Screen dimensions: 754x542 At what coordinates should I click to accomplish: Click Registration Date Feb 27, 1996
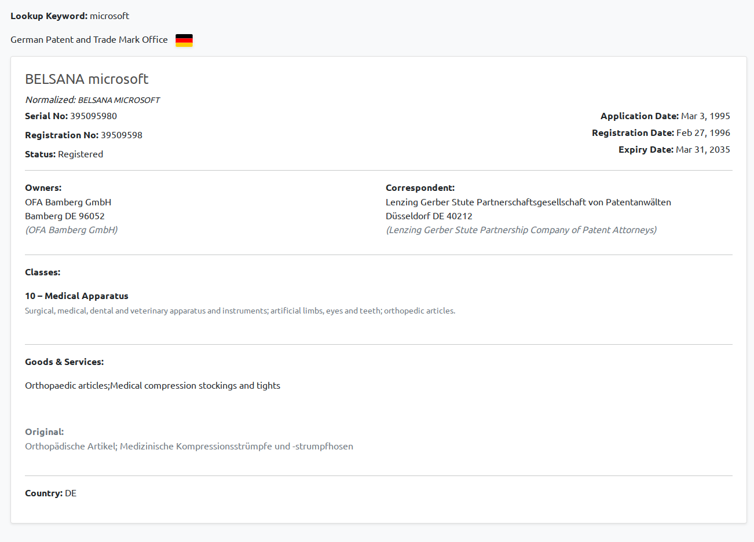click(661, 132)
